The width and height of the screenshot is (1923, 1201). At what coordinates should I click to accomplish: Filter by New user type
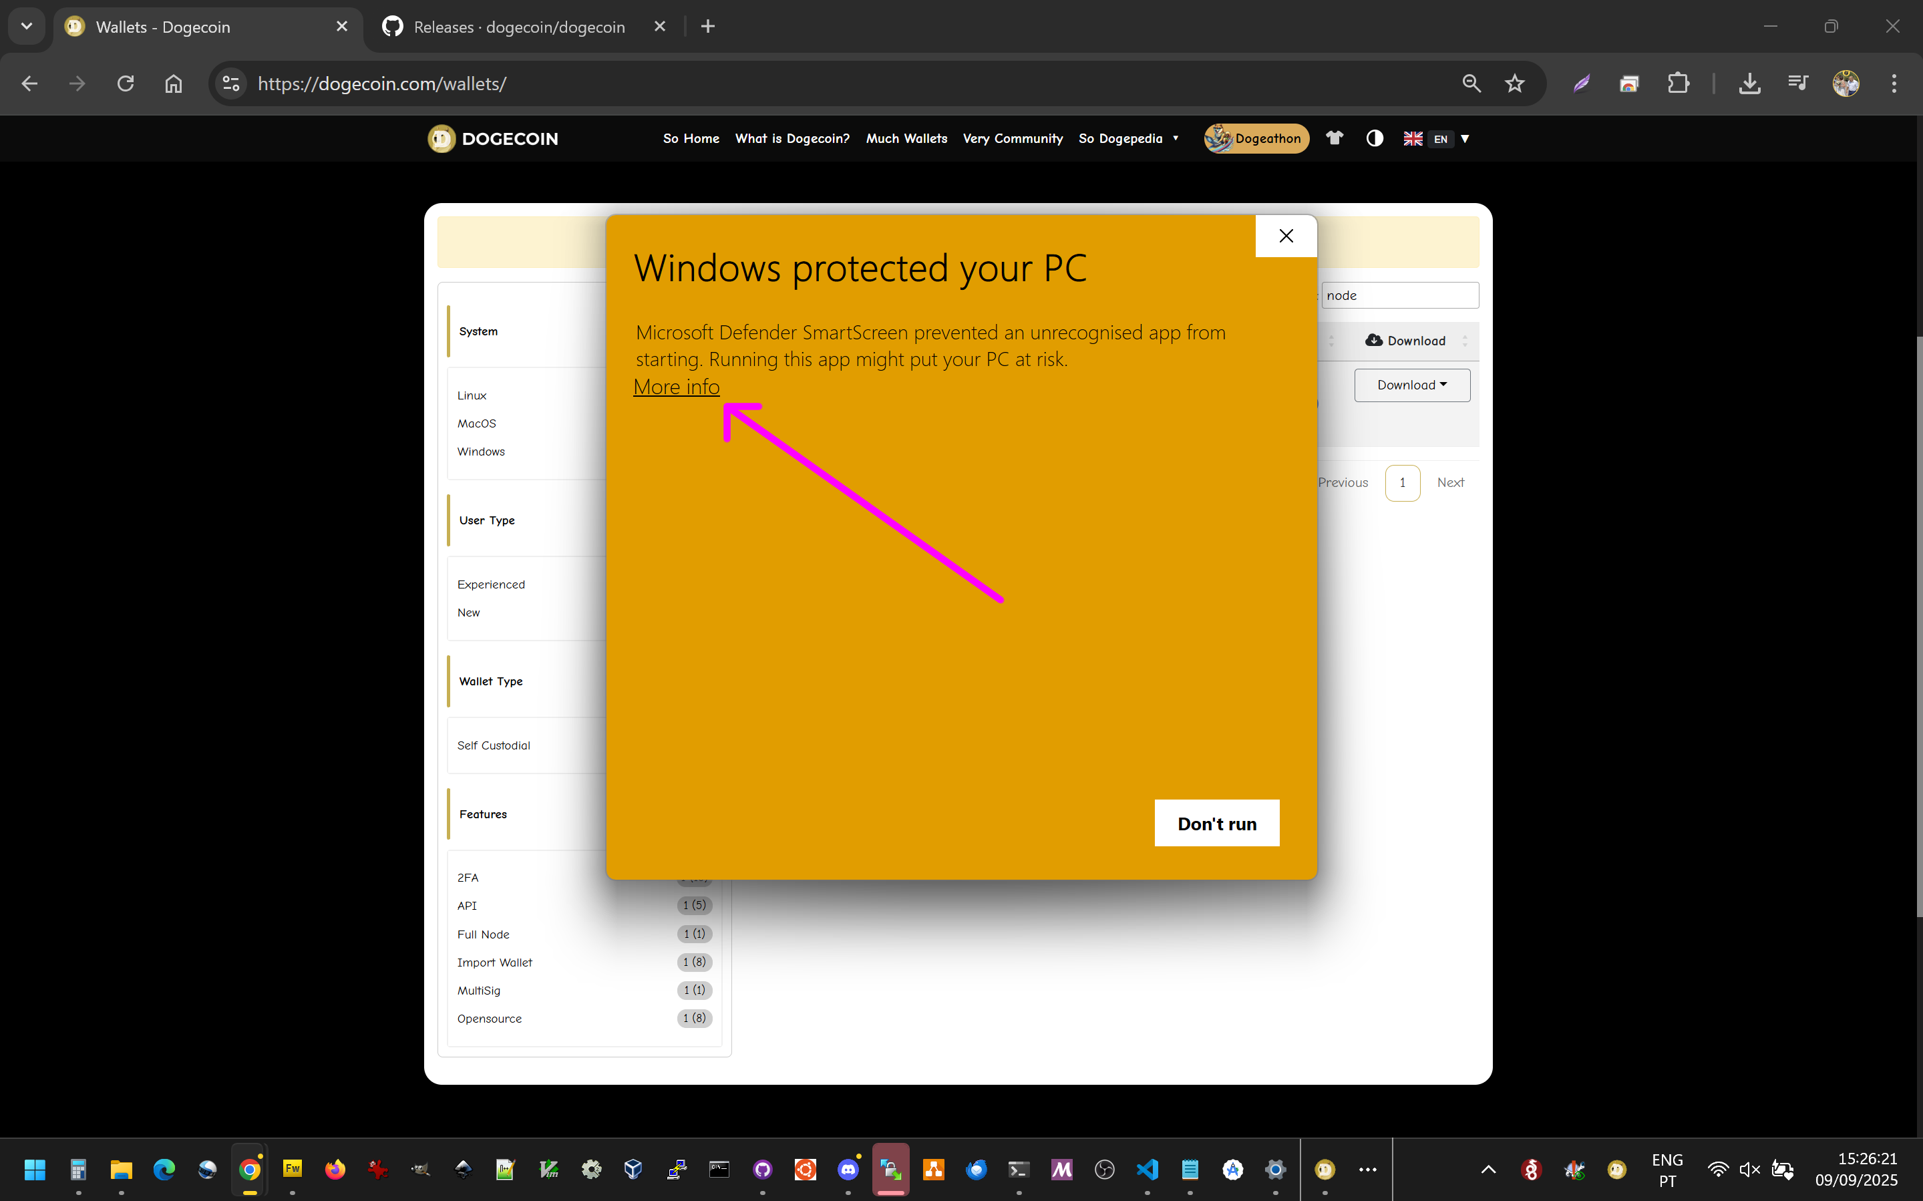click(x=469, y=613)
